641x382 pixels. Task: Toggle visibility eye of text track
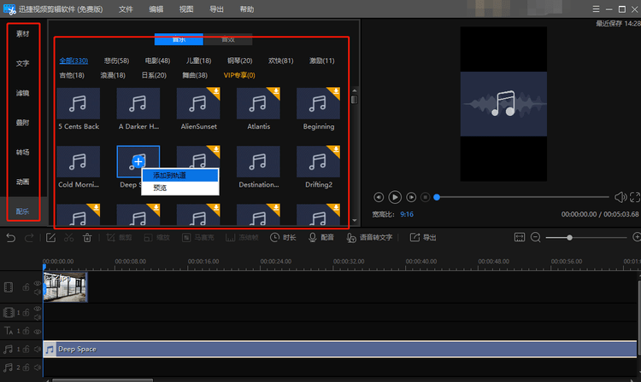pos(38,332)
